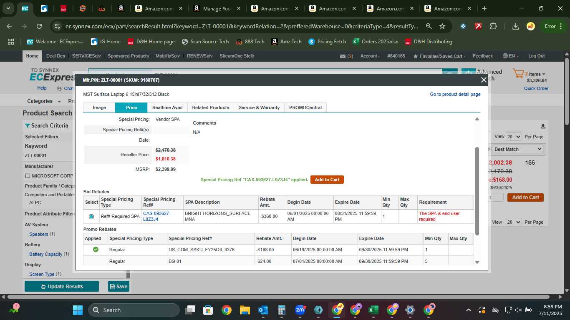Click the popup scrollbar up arrow
Image resolution: width=570 pixels, height=320 pixels.
[x=477, y=119]
